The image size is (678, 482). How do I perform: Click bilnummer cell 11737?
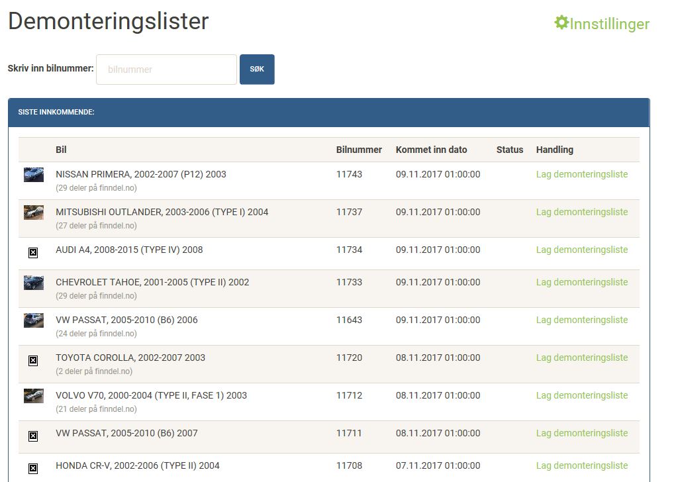point(349,212)
